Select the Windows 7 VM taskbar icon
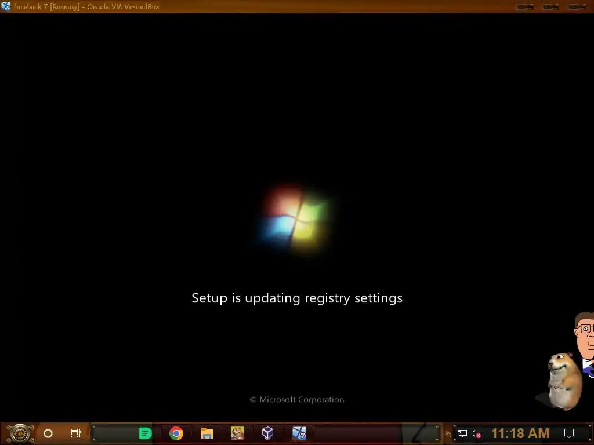The height and width of the screenshot is (445, 594). pyautogui.click(x=299, y=433)
